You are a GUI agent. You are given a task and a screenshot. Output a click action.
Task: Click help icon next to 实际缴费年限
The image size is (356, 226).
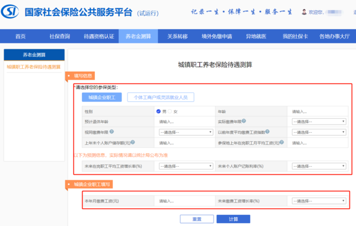point(244,121)
